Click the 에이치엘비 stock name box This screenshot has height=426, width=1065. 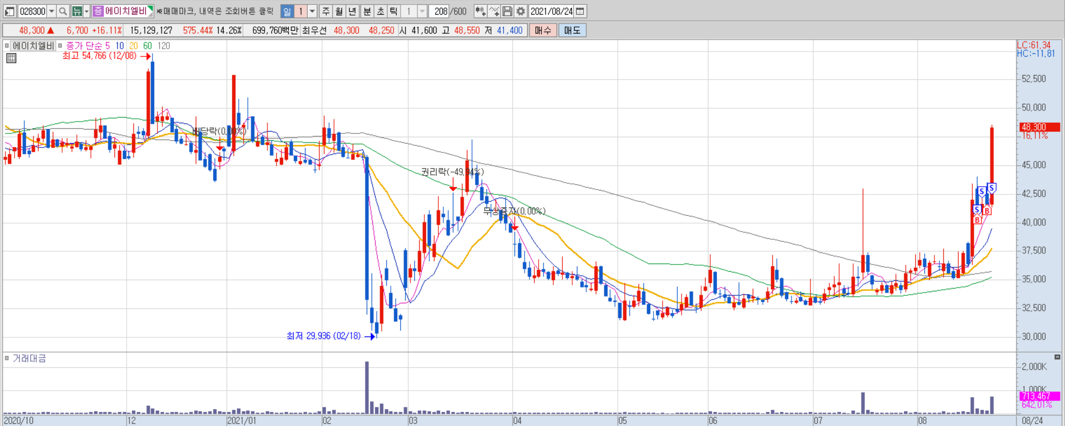point(123,11)
